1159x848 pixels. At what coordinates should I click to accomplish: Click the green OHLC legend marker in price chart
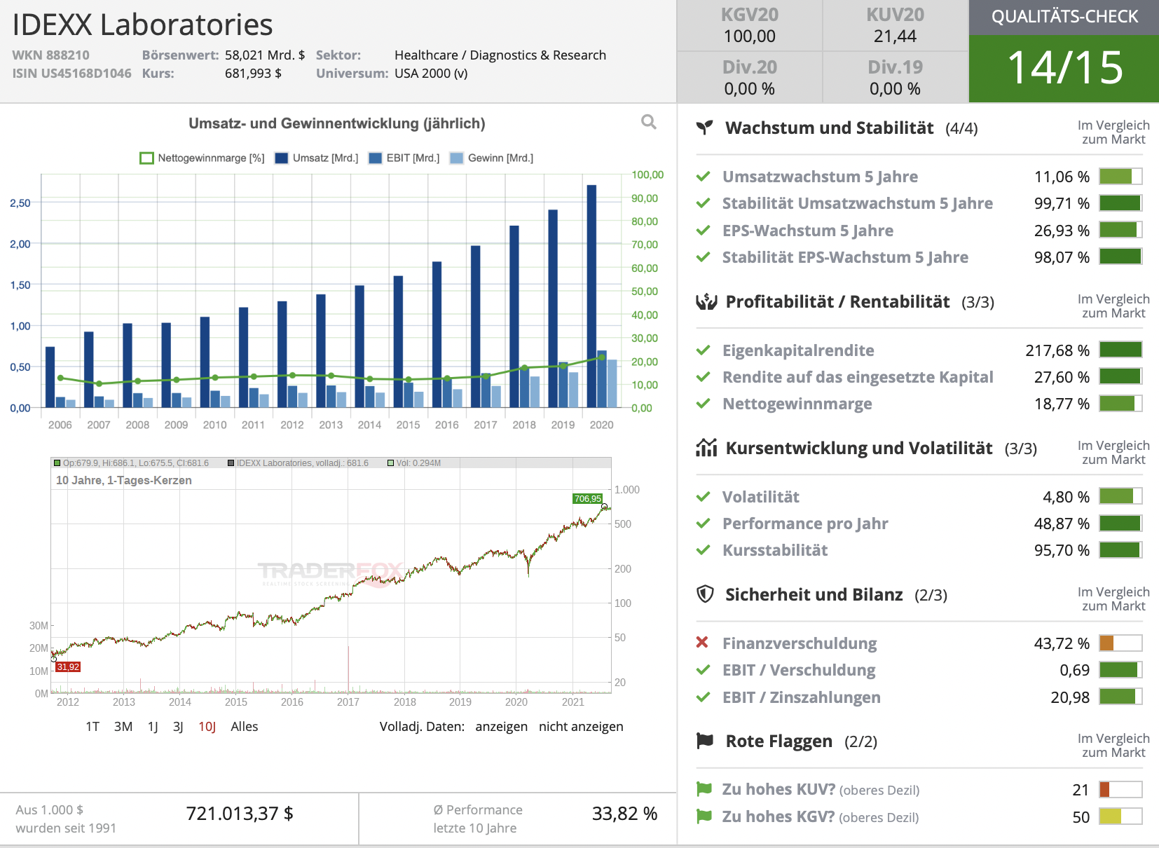coord(57,463)
